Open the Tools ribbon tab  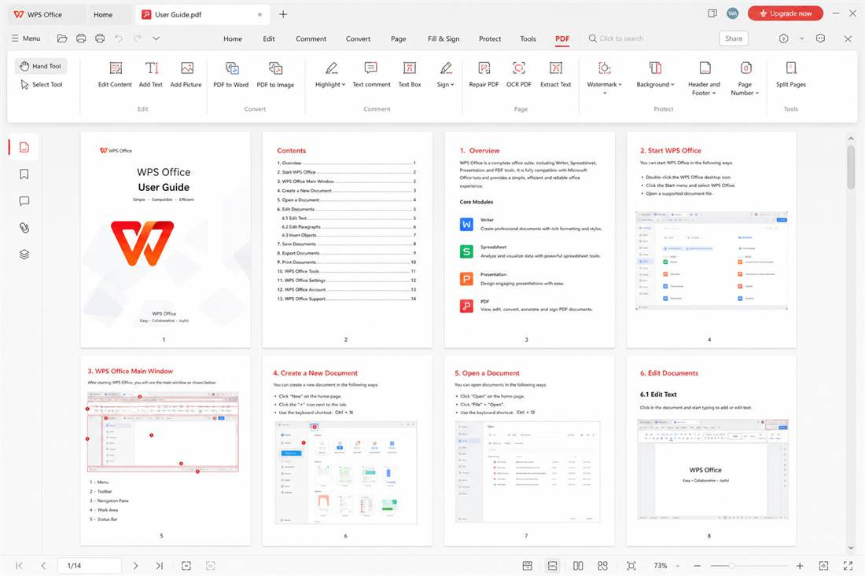pyautogui.click(x=528, y=39)
